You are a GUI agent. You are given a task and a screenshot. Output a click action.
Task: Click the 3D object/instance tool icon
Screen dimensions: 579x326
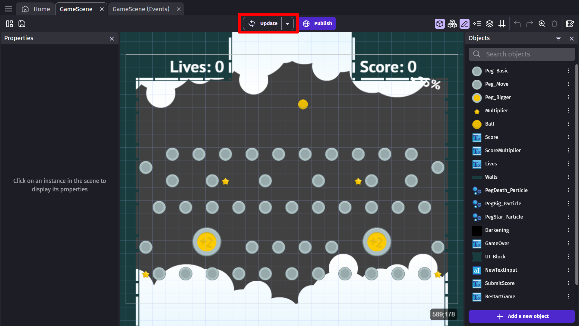(439, 24)
